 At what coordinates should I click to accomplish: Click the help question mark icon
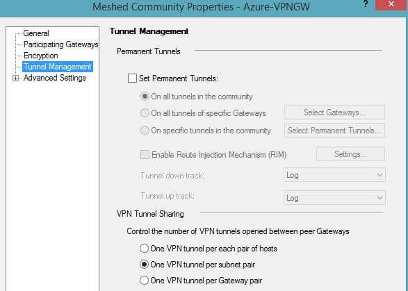pyautogui.click(x=366, y=3)
